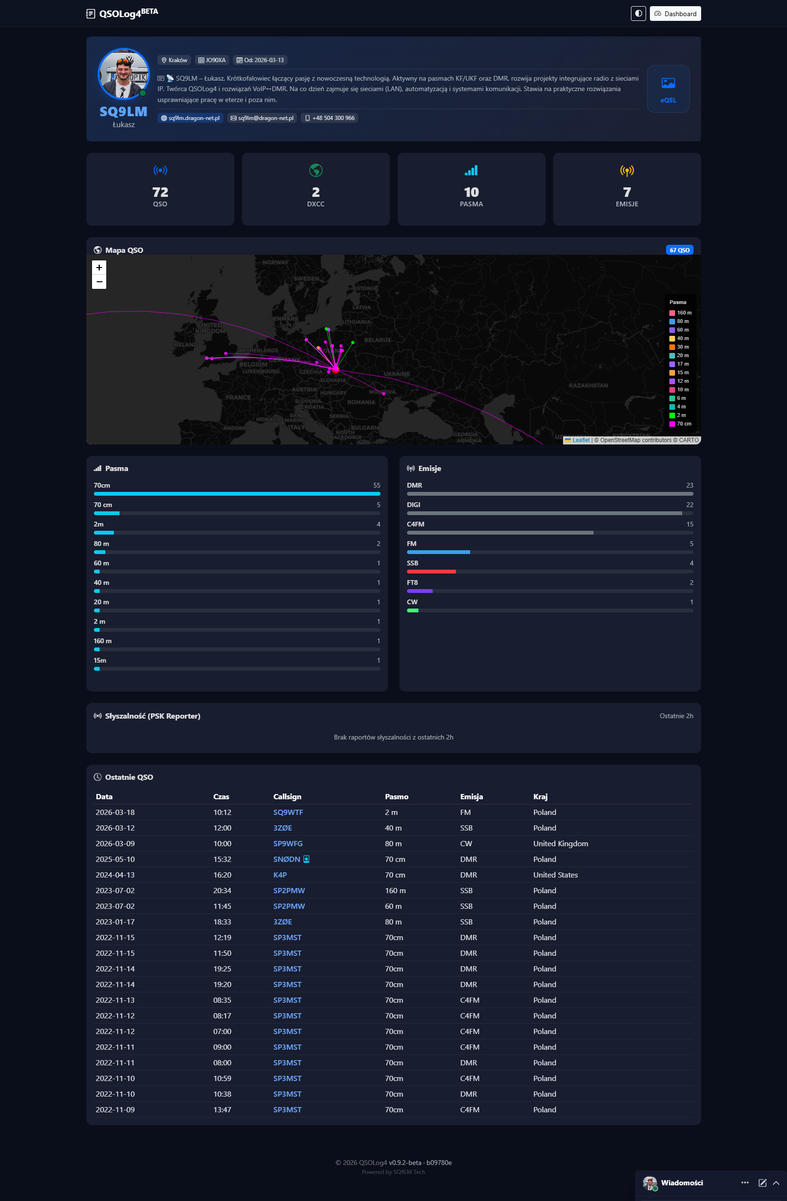Image resolution: width=787 pixels, height=1201 pixels.
Task: Click the 2 m legend green swatch
Action: point(672,416)
